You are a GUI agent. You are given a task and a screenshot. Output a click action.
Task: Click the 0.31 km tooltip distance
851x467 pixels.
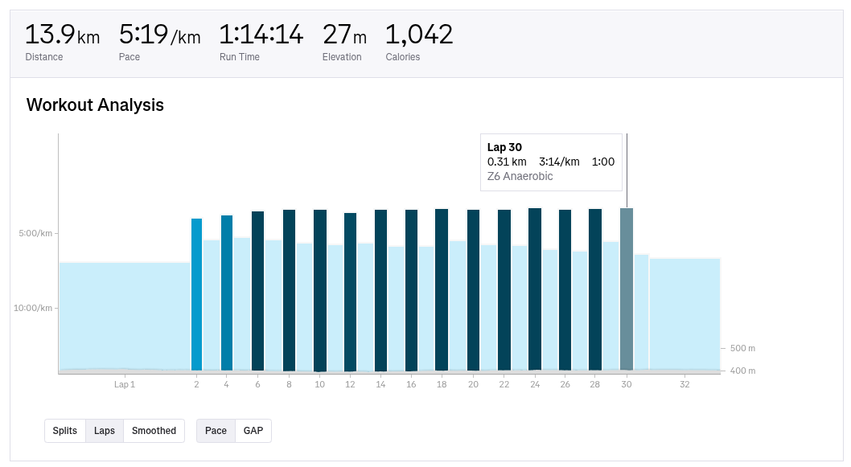click(507, 162)
